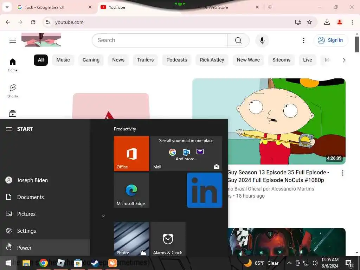Select the New Wave chip
The image size is (360, 270).
(x=248, y=60)
